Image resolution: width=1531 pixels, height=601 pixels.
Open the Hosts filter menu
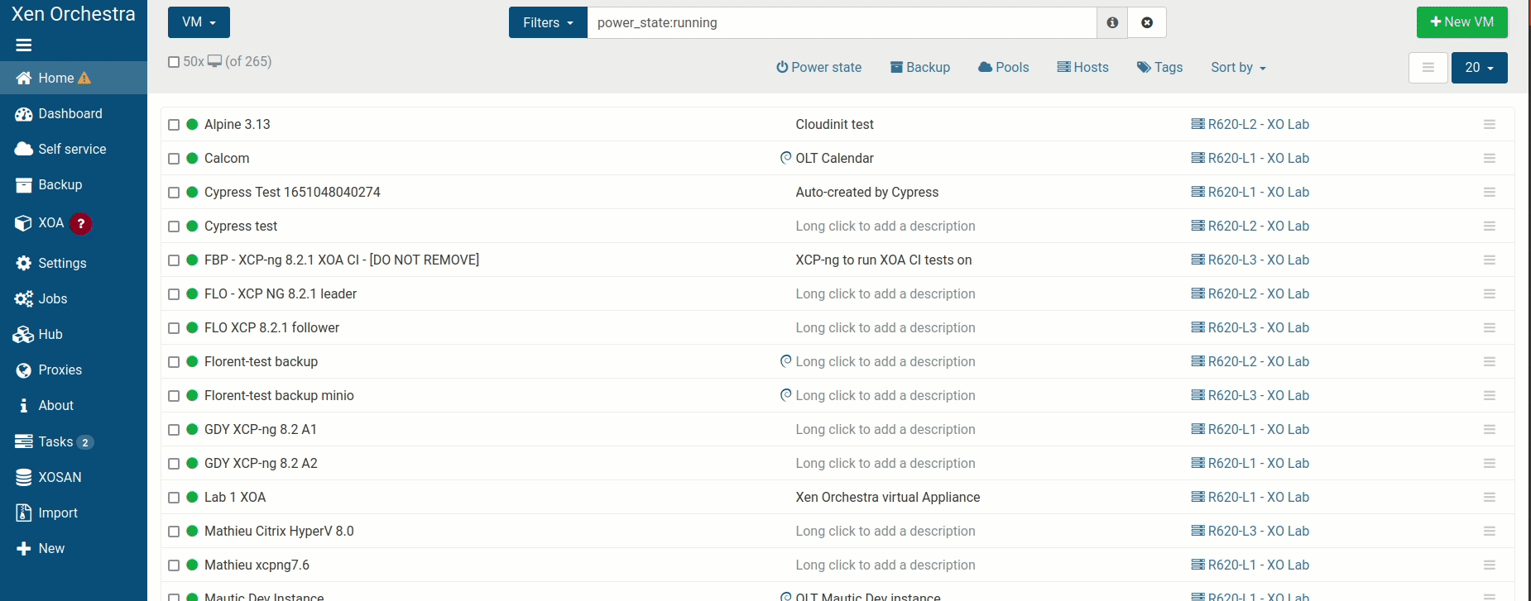(1082, 67)
